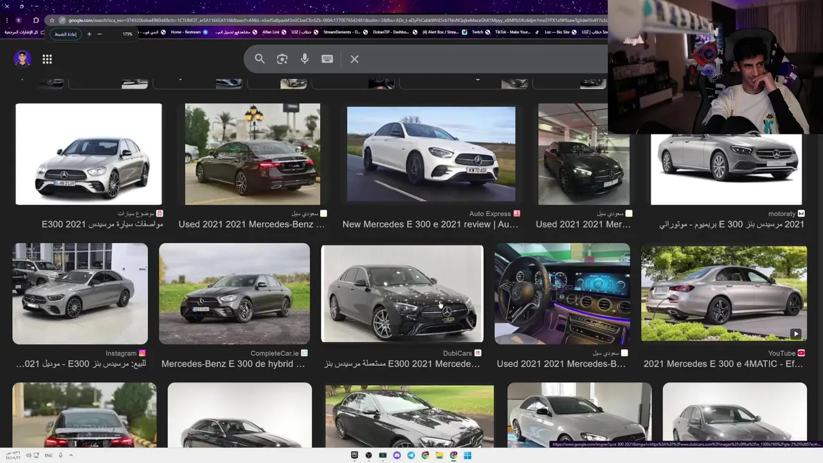Open the Google apps grid icon
This screenshot has width=823, height=463.
[47, 59]
